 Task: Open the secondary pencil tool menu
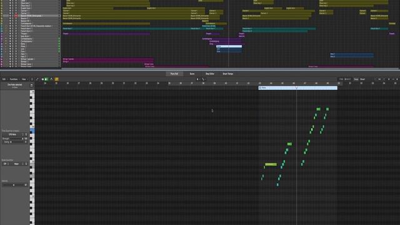point(204,79)
